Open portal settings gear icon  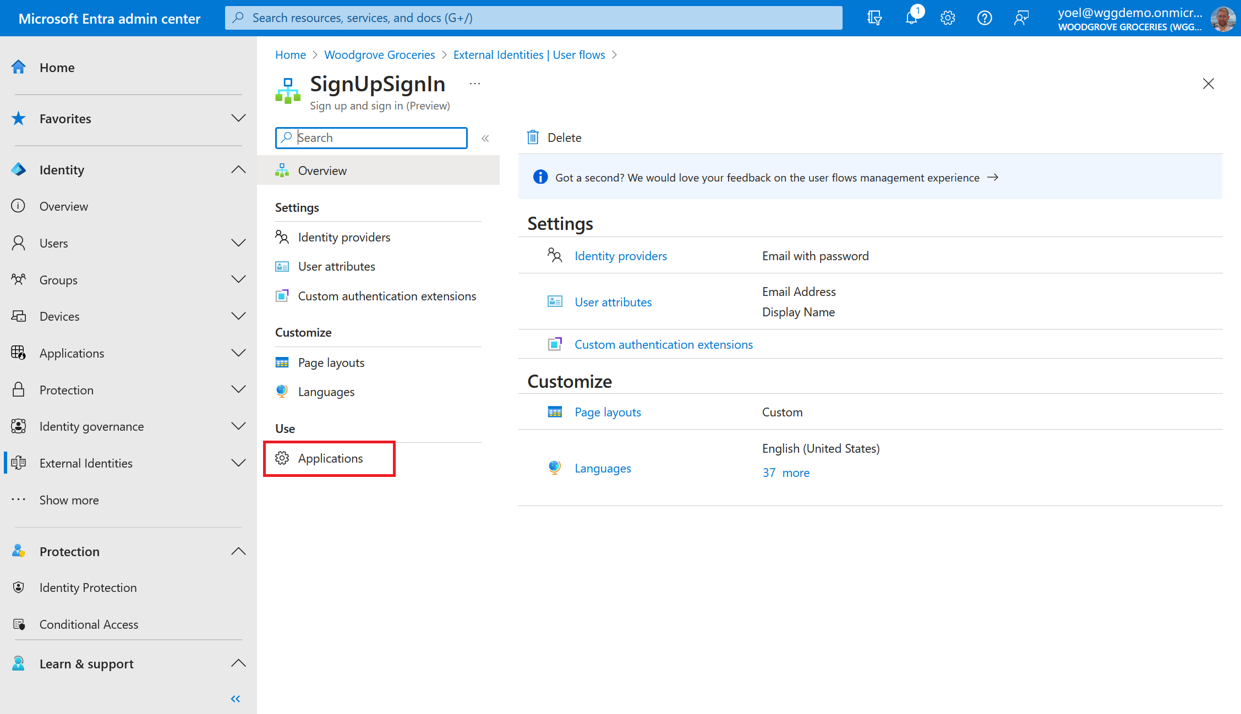click(948, 18)
